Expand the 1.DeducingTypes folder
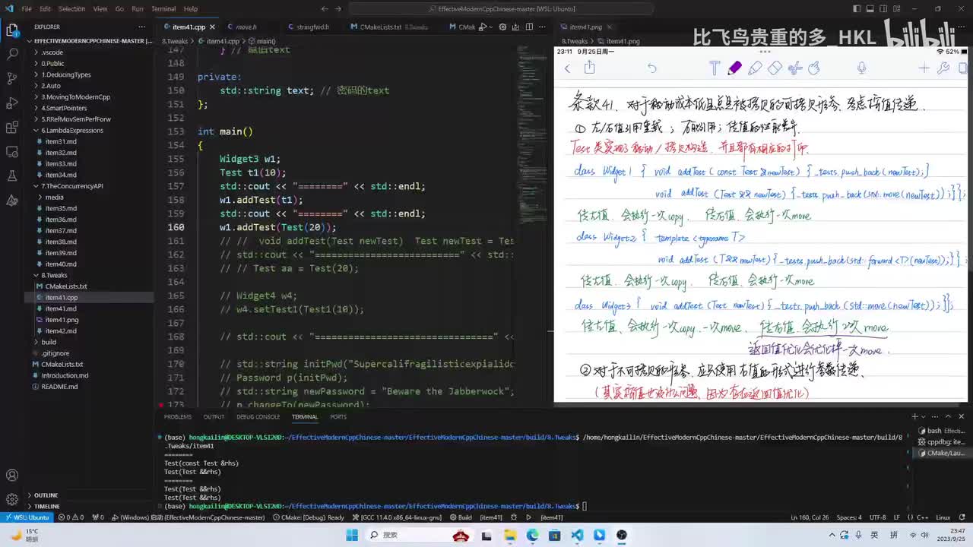The image size is (973, 547). [x=66, y=74]
